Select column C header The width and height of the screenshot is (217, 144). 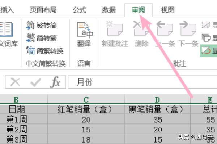pos(86,99)
